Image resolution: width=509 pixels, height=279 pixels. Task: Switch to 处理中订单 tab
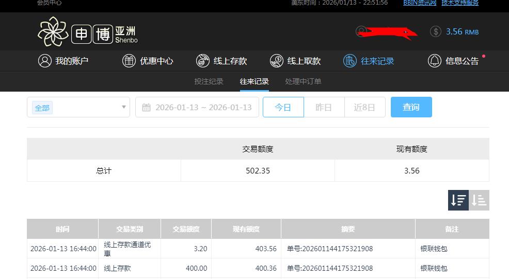tap(303, 81)
